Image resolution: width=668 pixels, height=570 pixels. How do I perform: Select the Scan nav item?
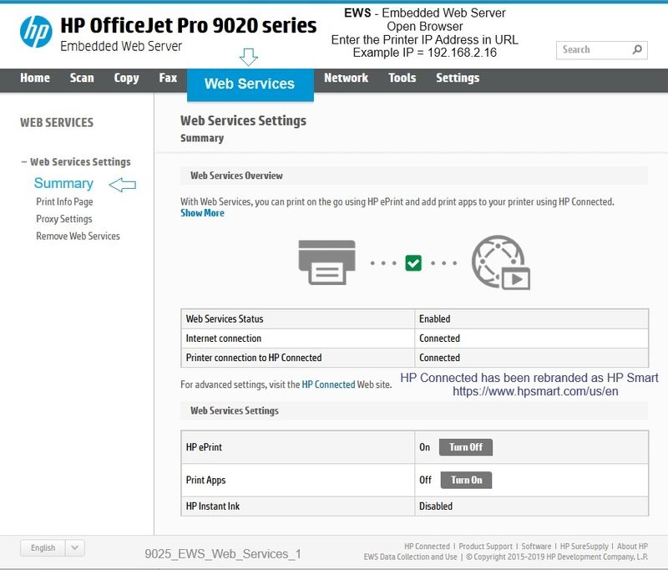81,78
